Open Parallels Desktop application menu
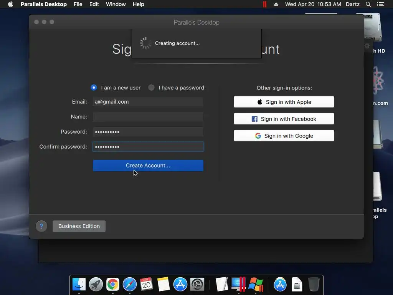The image size is (393, 295). pyautogui.click(x=44, y=4)
